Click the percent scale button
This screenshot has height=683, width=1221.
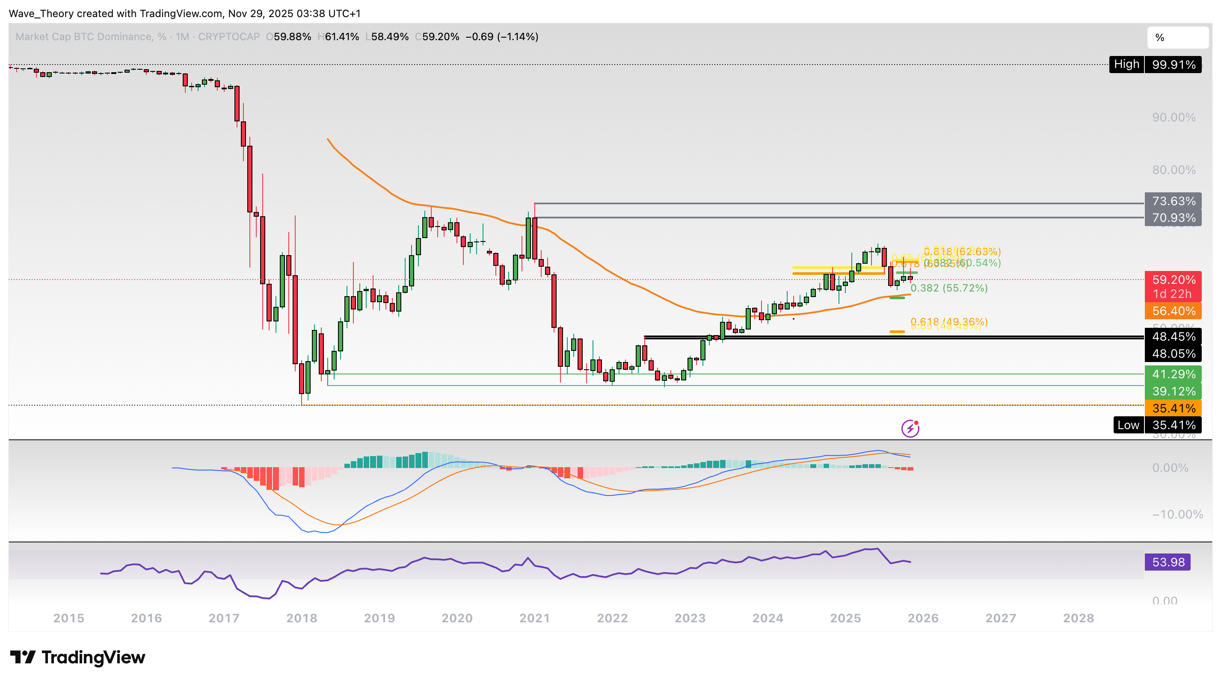1177,38
